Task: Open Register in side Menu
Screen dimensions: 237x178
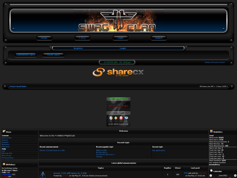Action: pyautogui.click(x=5, y=142)
